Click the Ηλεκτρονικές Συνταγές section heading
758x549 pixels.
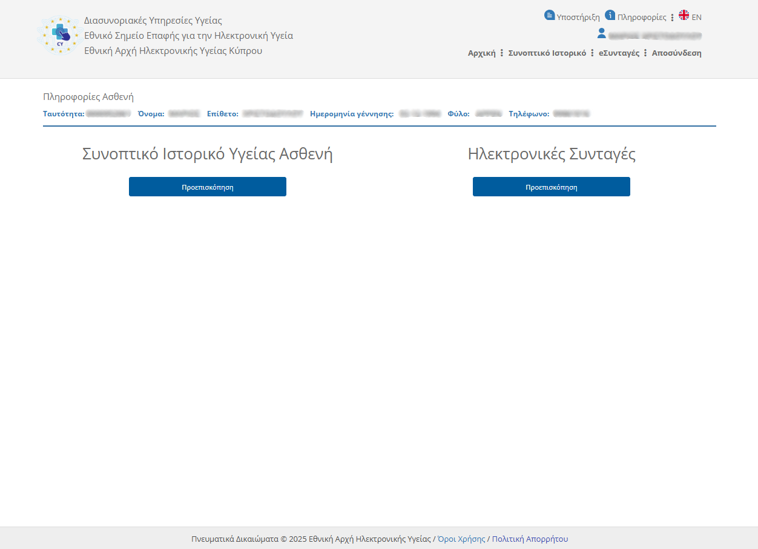tap(552, 155)
